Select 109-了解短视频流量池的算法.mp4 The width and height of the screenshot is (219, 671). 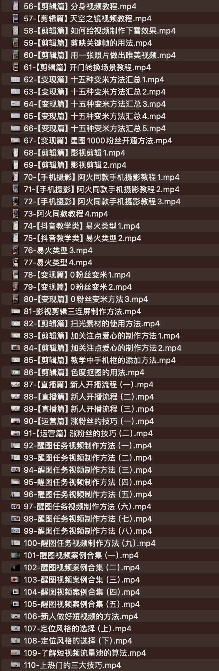[109, 653]
